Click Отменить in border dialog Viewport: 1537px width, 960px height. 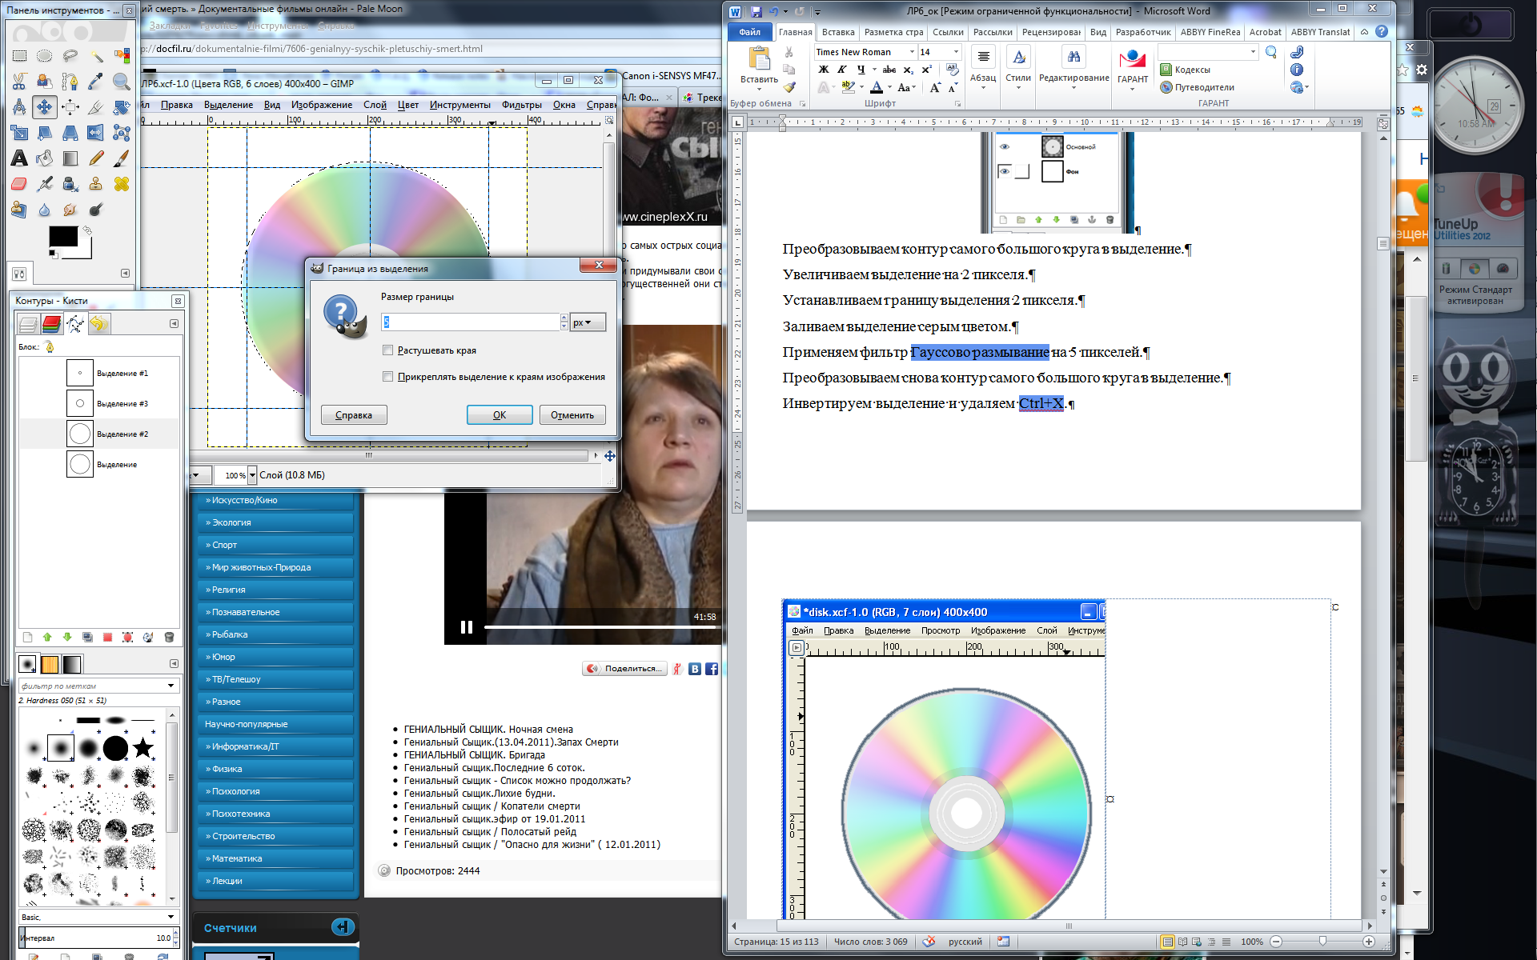(572, 415)
